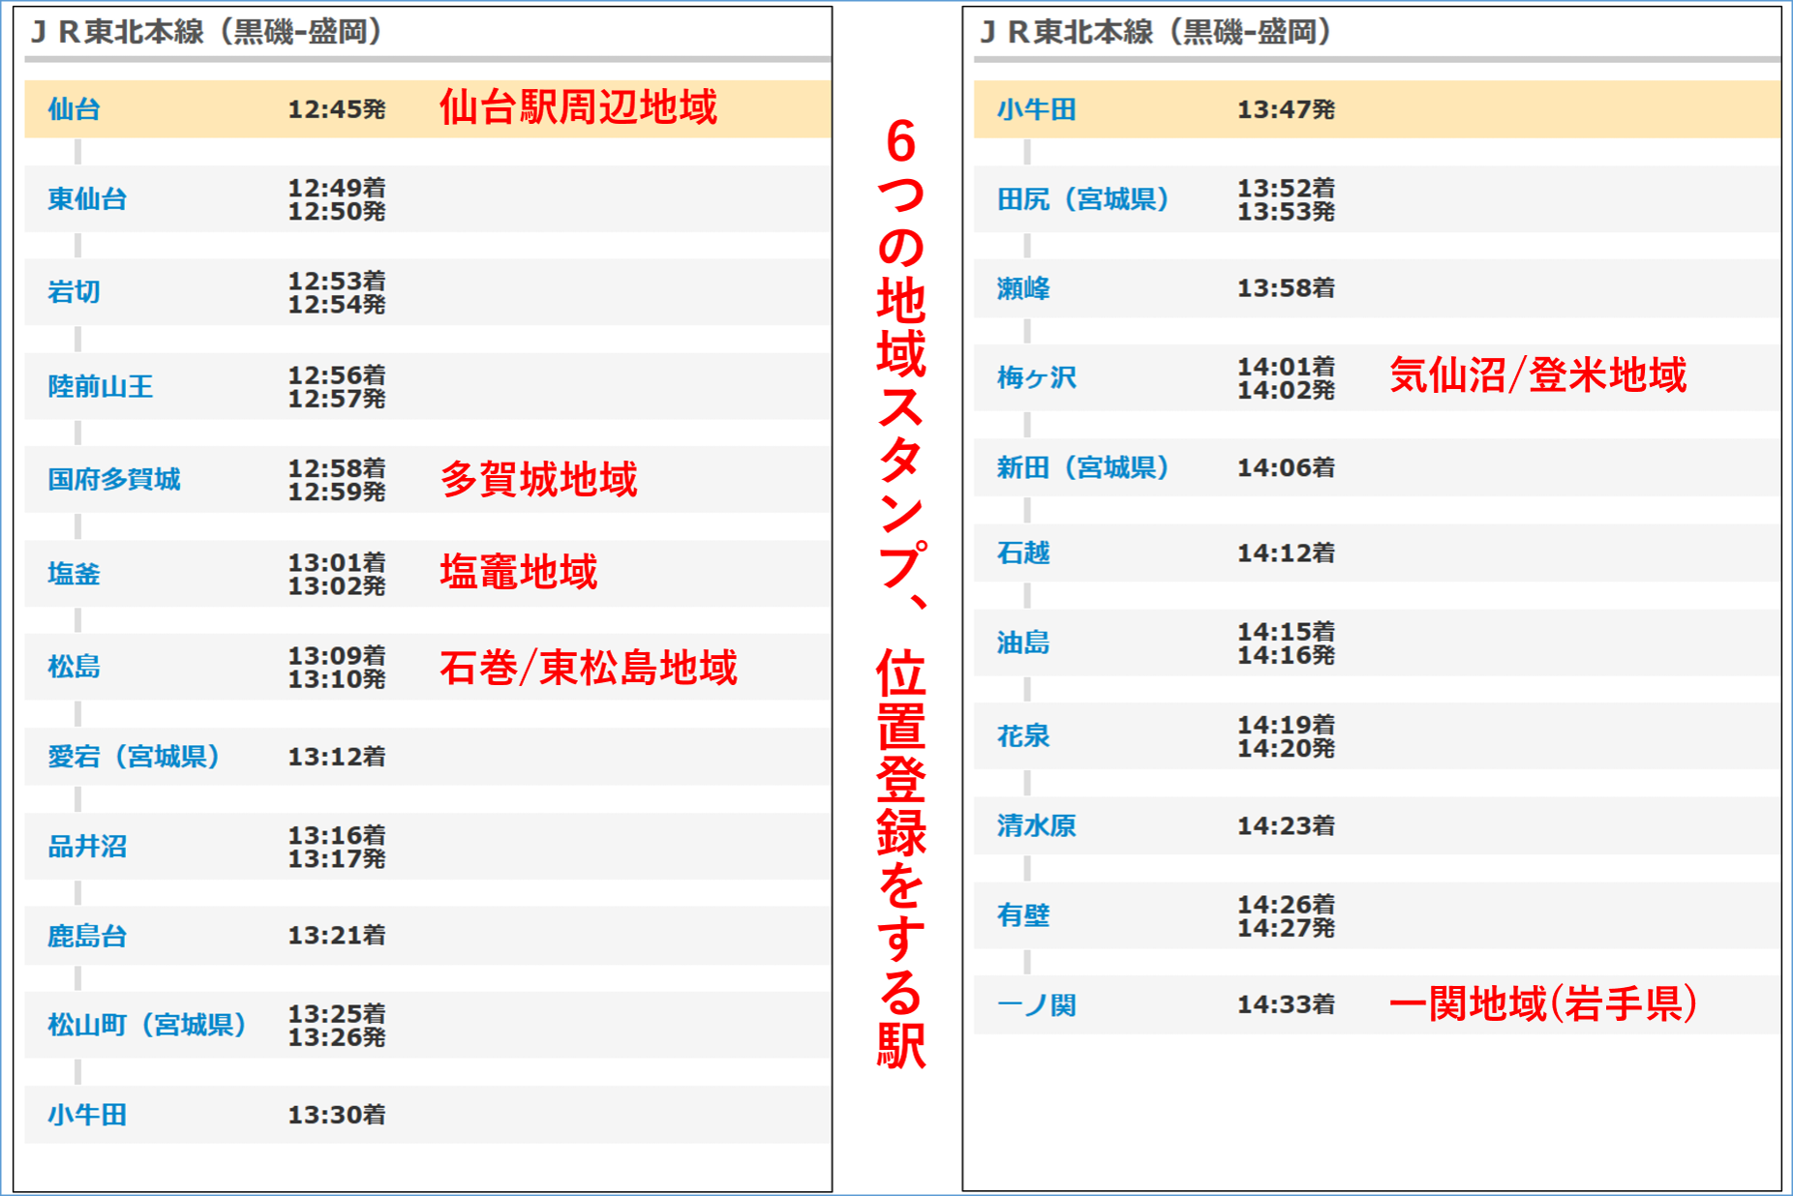Select the 塩釜 station link
The height and width of the screenshot is (1196, 1793).
(x=74, y=574)
